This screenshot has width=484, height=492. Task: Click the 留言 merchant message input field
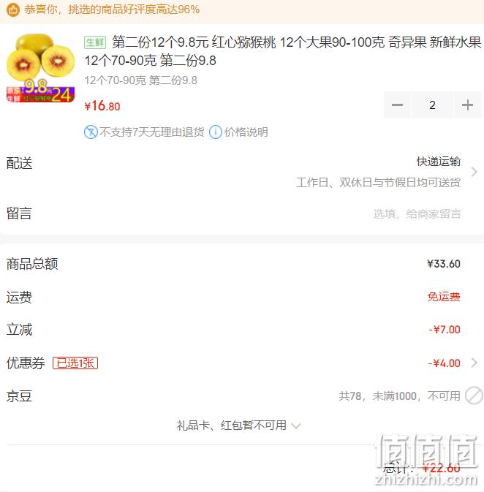(417, 214)
